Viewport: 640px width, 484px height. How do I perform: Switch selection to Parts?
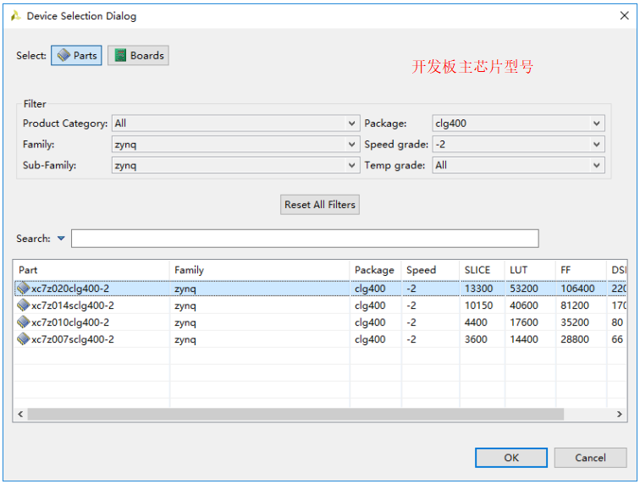click(x=76, y=56)
